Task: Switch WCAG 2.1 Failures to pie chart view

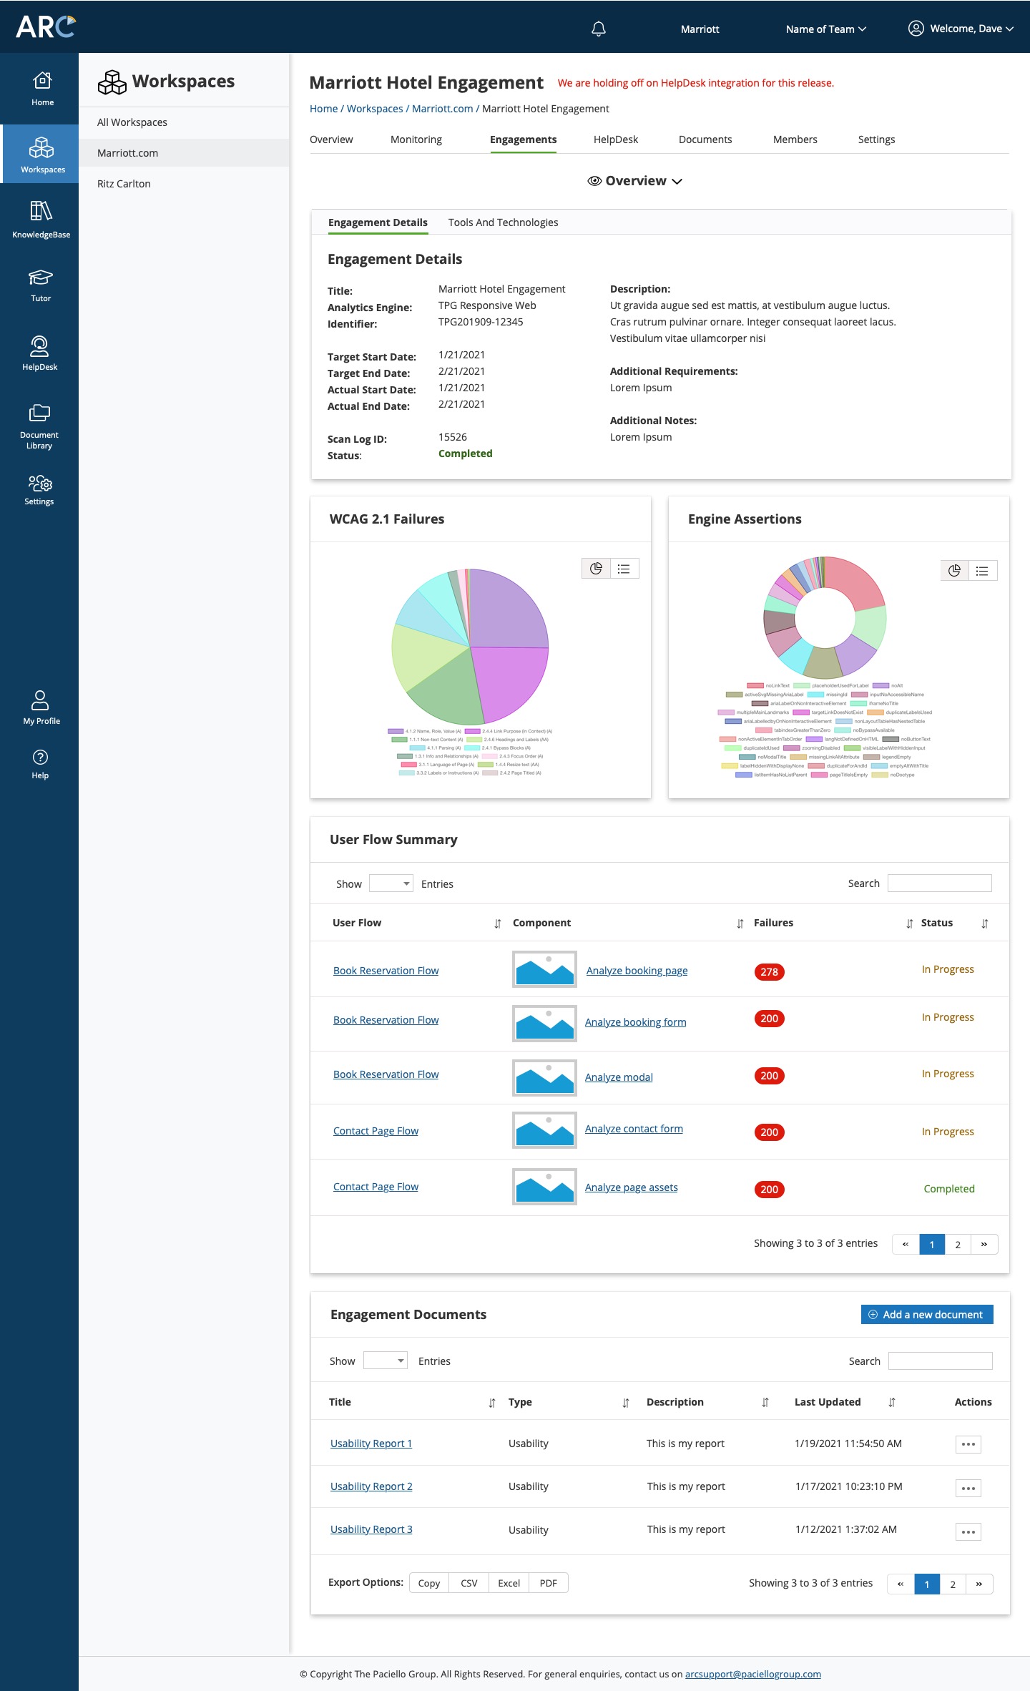Action: point(596,569)
